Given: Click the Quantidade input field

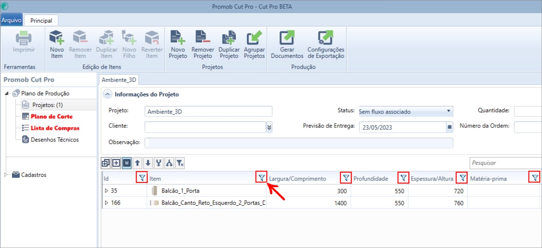Looking at the screenshot, I should tap(528, 111).
